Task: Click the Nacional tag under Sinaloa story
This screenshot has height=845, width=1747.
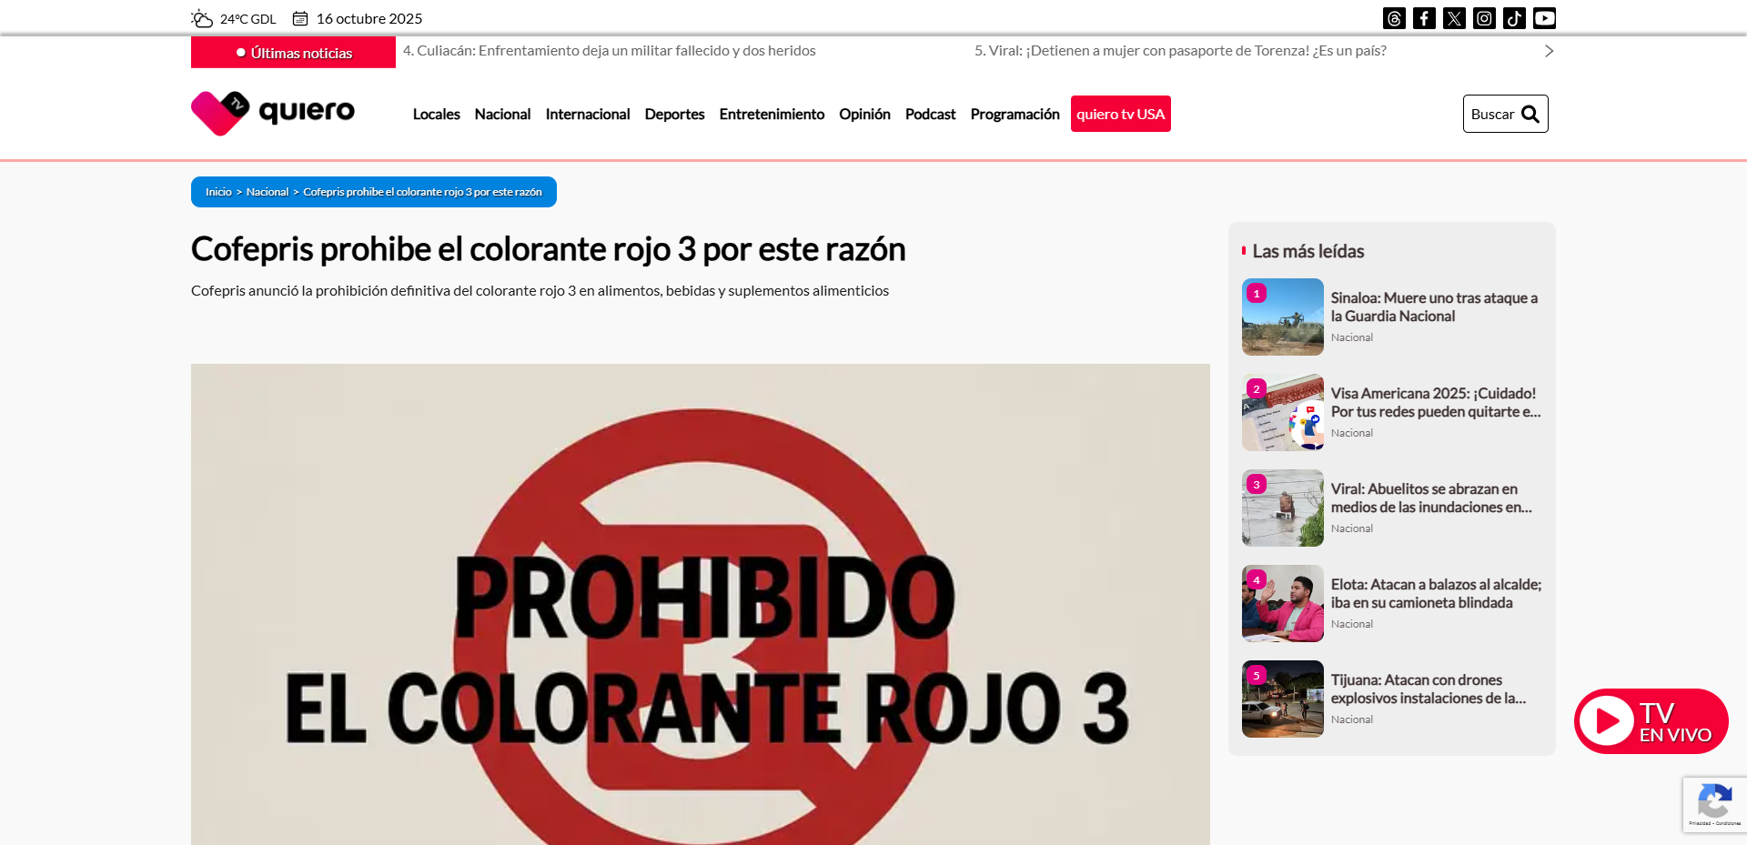Action: (x=1352, y=337)
